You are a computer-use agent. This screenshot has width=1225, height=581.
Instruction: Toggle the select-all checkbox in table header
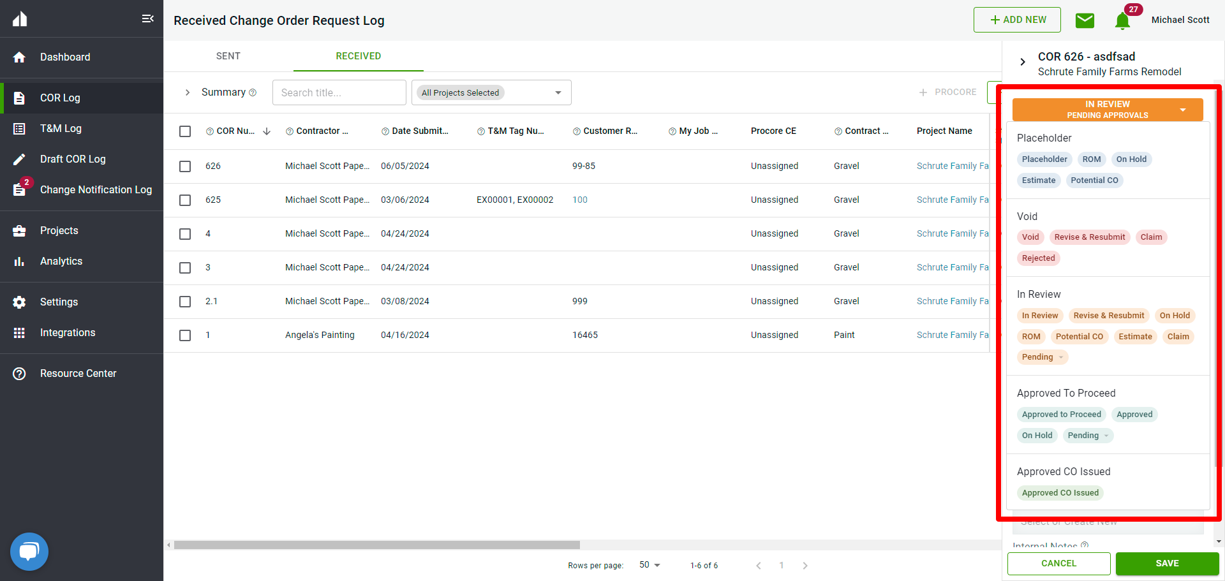[185, 131]
